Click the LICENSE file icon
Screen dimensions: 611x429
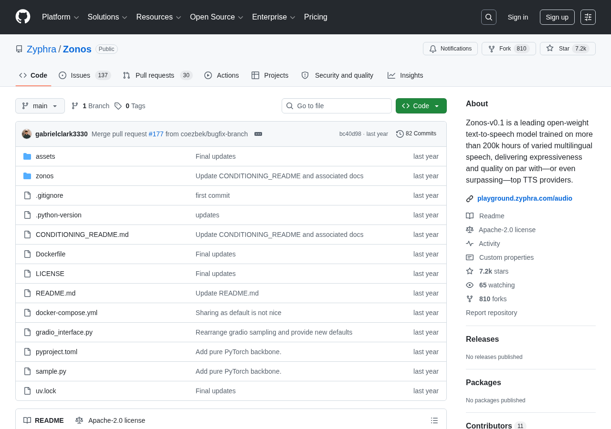[x=27, y=274]
